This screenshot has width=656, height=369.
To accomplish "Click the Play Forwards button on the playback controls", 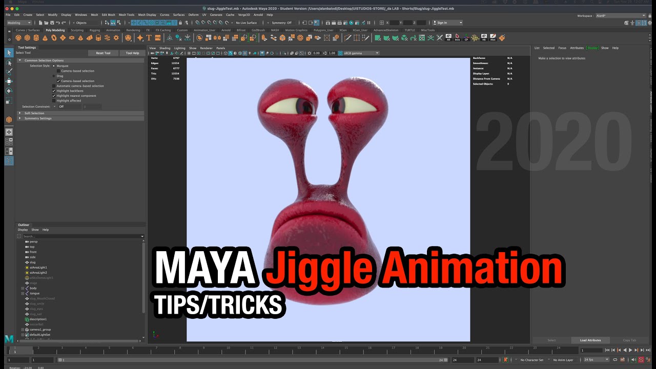I will tap(630, 350).
